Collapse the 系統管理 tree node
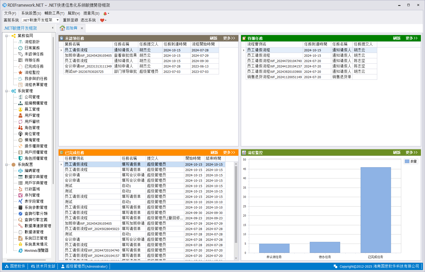 (x=7, y=91)
